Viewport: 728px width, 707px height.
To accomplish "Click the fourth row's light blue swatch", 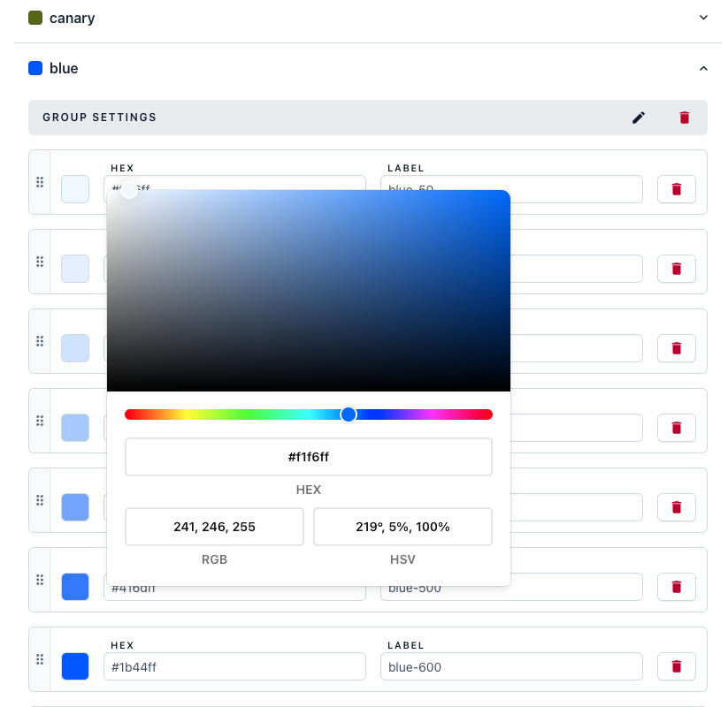I will click(75, 428).
